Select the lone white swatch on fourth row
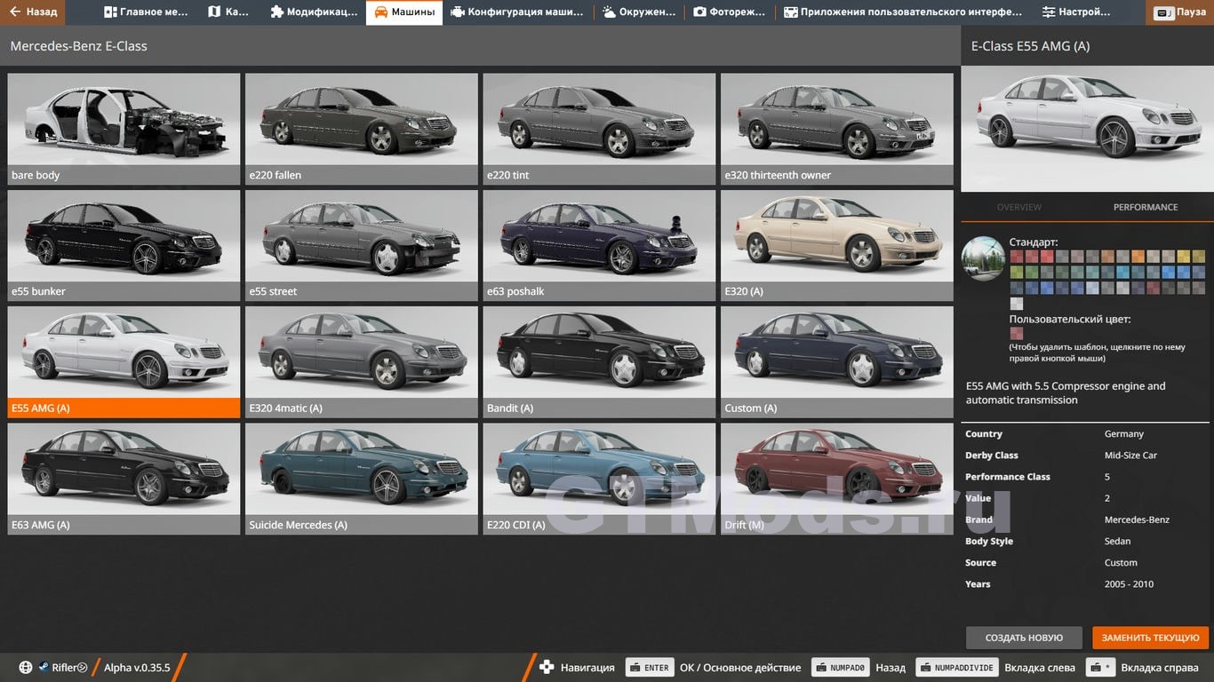This screenshot has height=682, width=1214. 1017,304
